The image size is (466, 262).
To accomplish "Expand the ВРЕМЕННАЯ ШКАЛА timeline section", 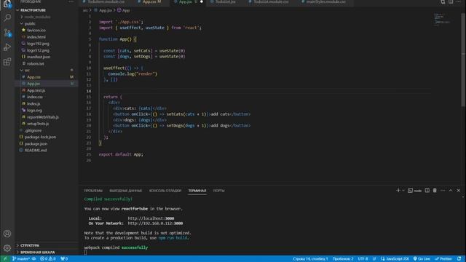I will point(37,252).
